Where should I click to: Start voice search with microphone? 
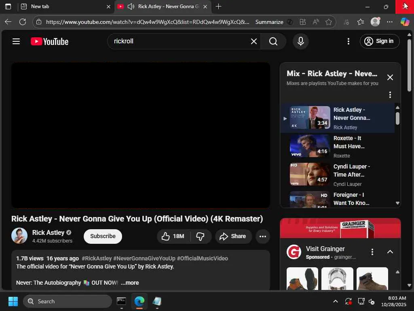[x=300, y=41]
